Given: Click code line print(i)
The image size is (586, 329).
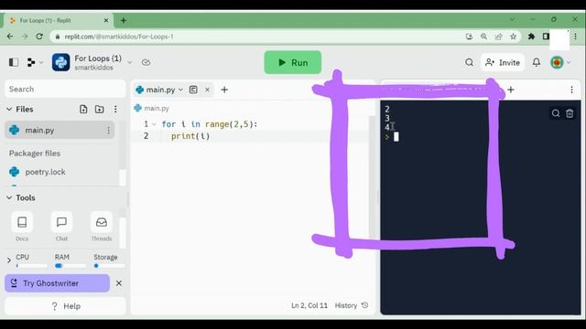Looking at the screenshot, I should point(190,136).
